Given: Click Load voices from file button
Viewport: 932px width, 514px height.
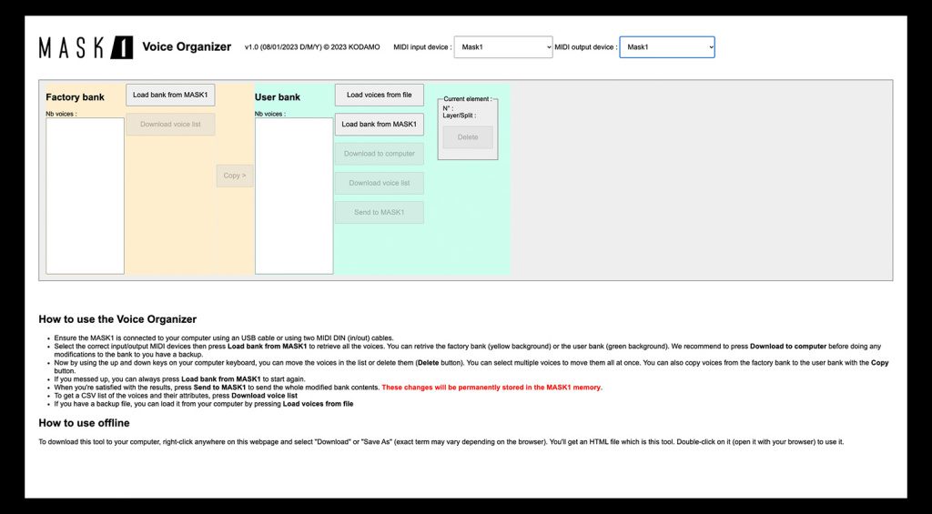Looking at the screenshot, I should point(379,95).
